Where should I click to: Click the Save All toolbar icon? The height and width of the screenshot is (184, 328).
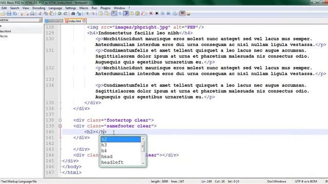(15, 14)
